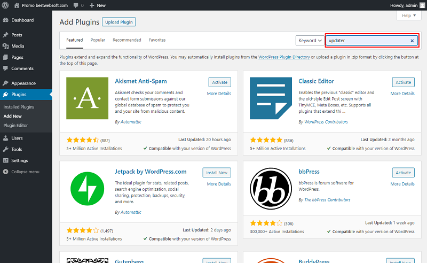Open the site home icon in the admin bar
Image resolution: width=427 pixels, height=263 pixels.
(17, 5)
